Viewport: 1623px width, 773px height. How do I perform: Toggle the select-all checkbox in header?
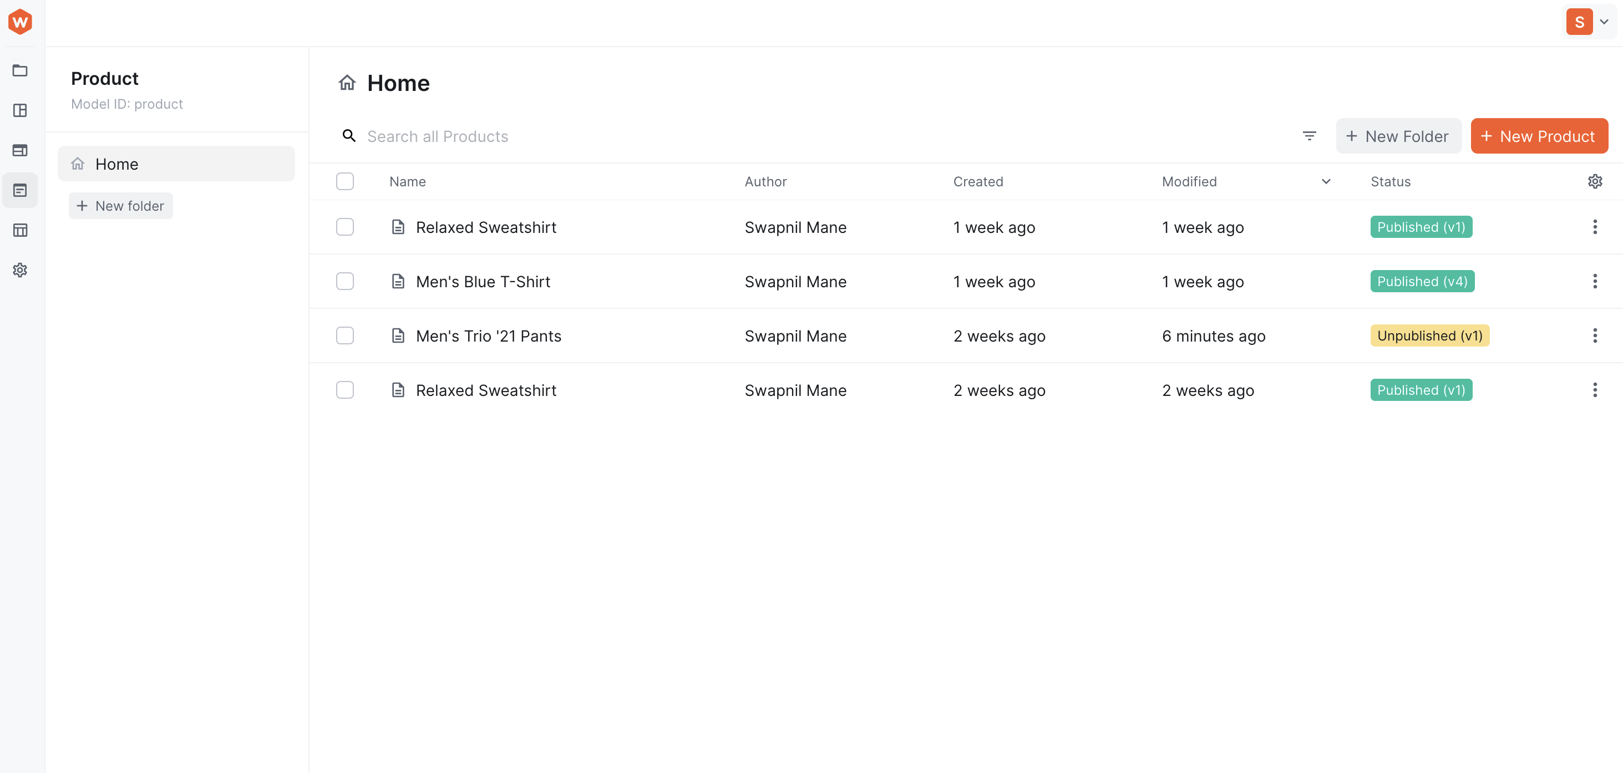344,181
